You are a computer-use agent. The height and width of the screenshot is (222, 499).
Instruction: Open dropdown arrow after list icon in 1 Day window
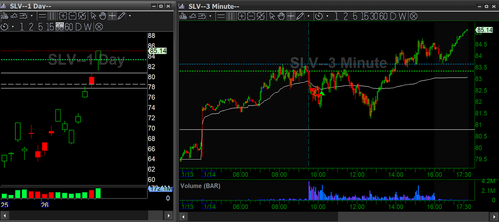point(32,16)
